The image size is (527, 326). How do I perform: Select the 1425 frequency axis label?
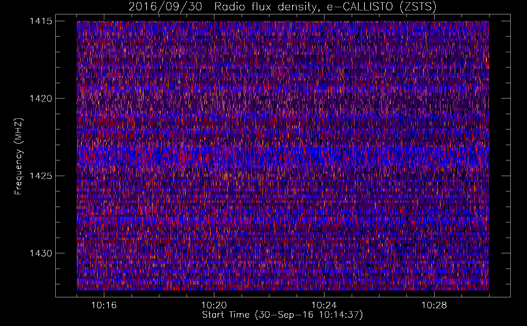tap(41, 176)
